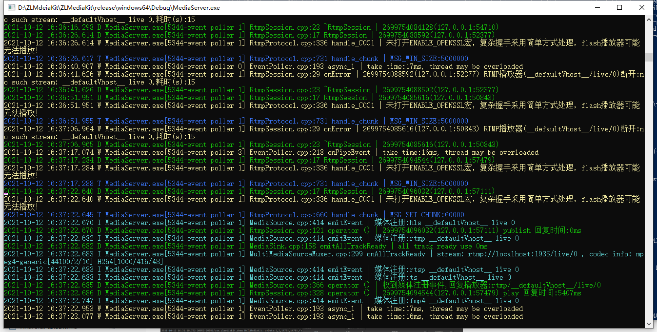Click the console scrollbar up arrow
The image size is (657, 332).
click(649, 20)
